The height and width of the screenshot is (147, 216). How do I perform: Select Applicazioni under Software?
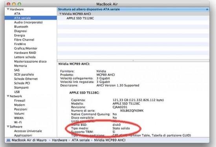click(23, 135)
